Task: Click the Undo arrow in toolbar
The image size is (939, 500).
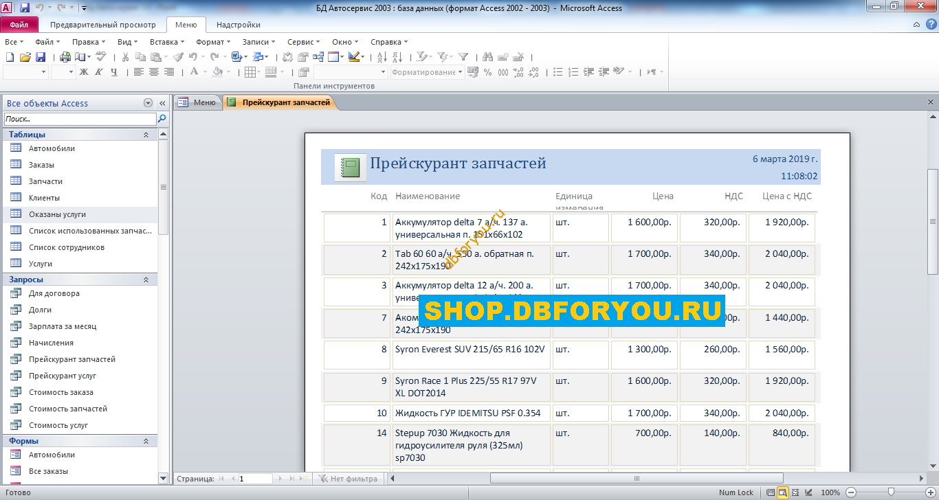Action: tap(193, 57)
